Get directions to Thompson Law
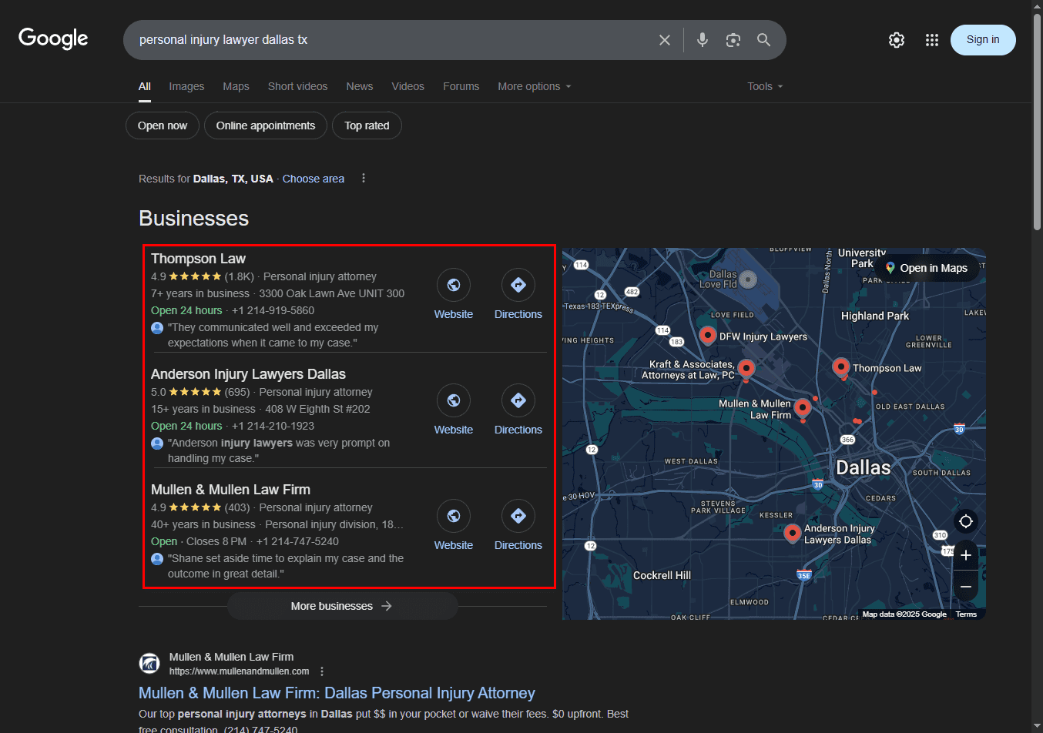Image resolution: width=1043 pixels, height=733 pixels. click(x=518, y=285)
